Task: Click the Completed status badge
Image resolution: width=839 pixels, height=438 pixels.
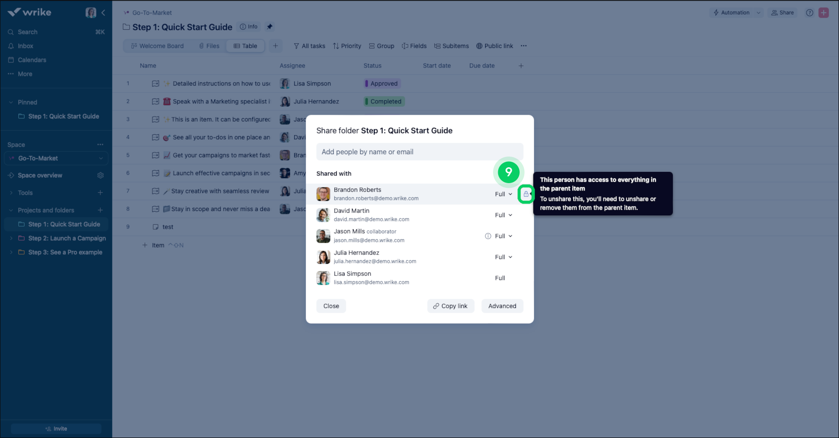Action: (384, 101)
